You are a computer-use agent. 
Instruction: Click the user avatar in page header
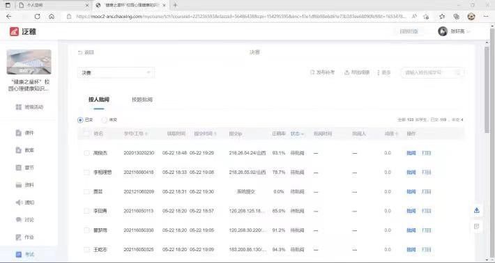pyautogui.click(x=443, y=31)
